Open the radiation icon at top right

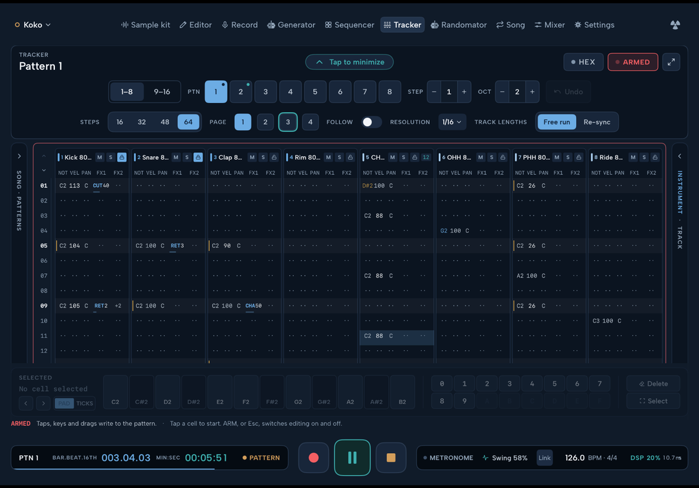[675, 25]
